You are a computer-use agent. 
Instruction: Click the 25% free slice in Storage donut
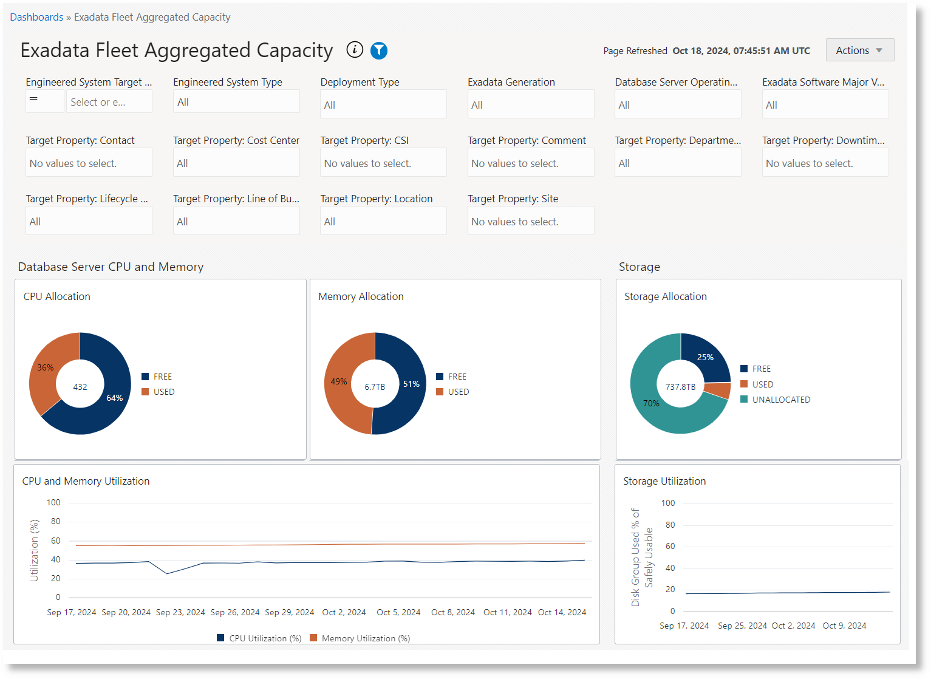704,357
